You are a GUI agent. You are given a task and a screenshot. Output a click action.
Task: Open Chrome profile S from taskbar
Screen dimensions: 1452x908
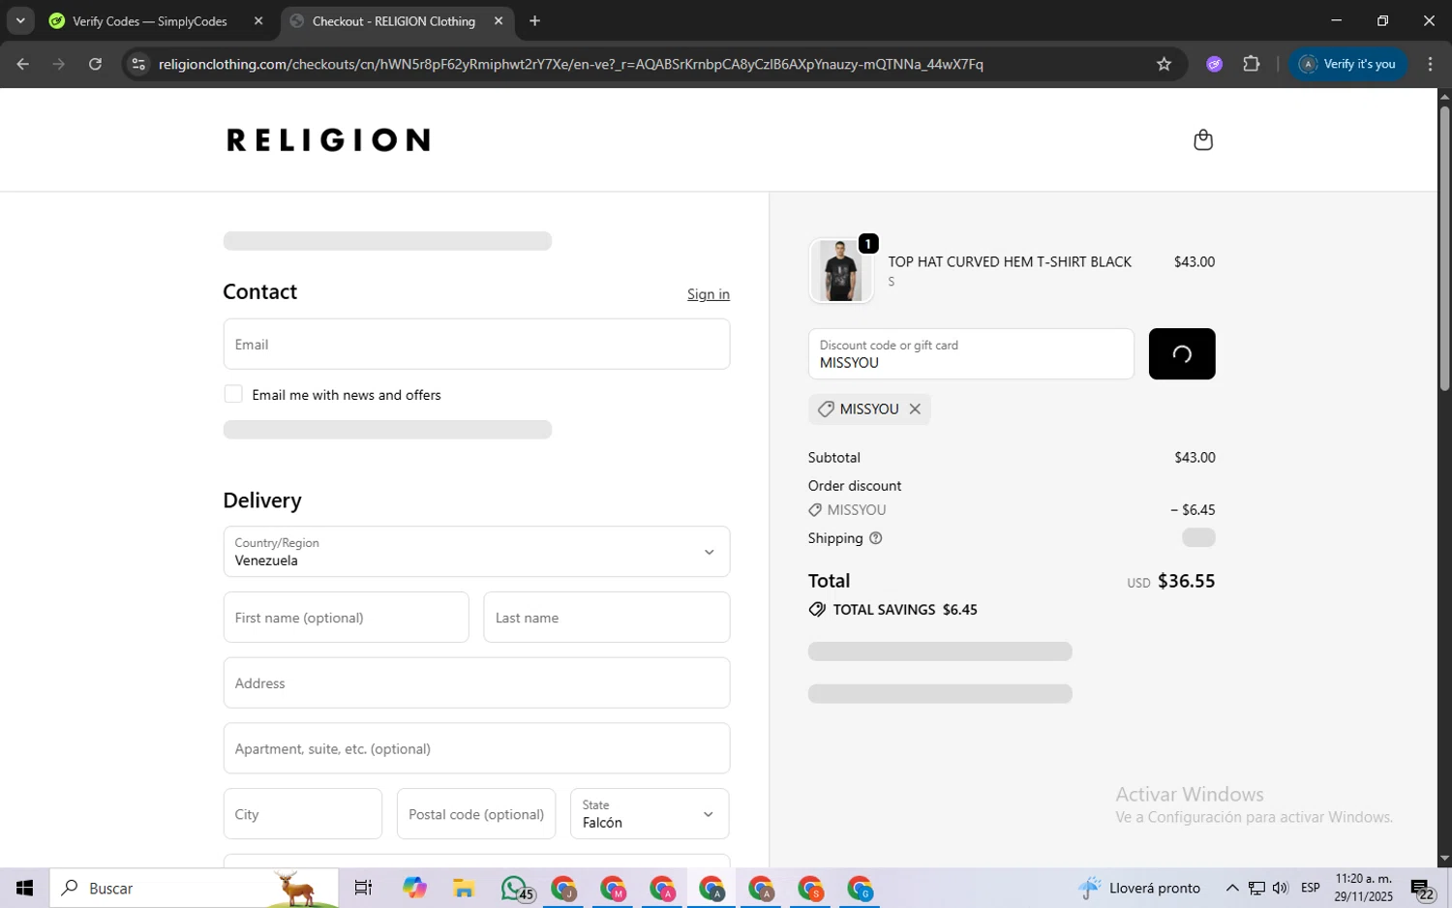(x=810, y=888)
